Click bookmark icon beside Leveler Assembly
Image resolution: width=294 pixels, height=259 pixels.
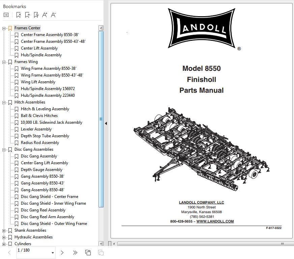(17, 129)
